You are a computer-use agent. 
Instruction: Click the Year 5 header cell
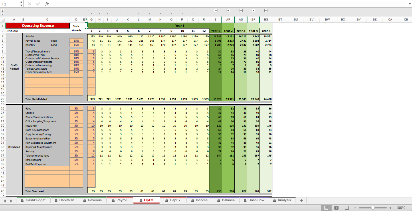266,31
